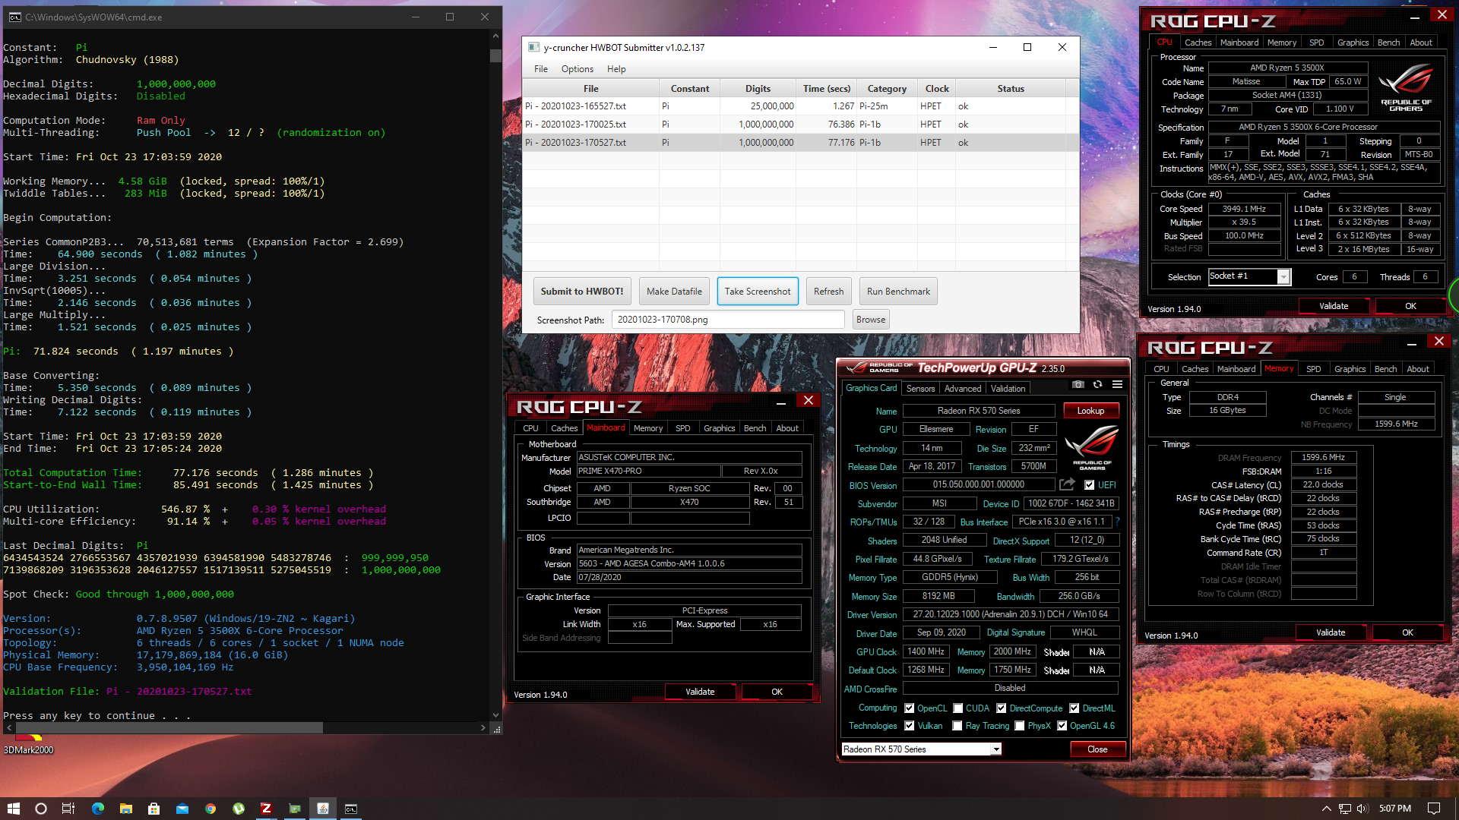Screen dimensions: 1459x820
Task: Toggle the Ray Tracing checkbox
Action: [x=957, y=726]
